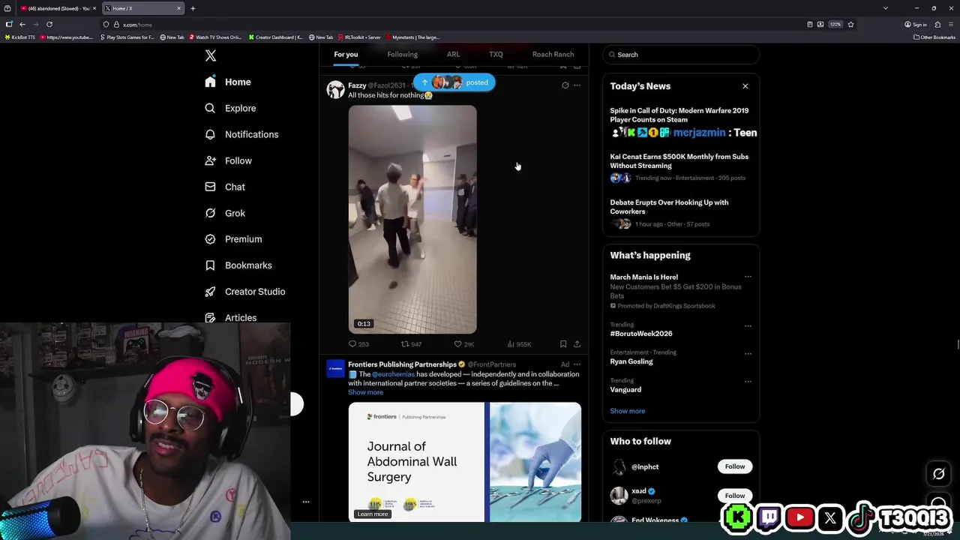960x540 pixels.
Task: Play Fazzy's bathroom fight video
Action: click(412, 219)
